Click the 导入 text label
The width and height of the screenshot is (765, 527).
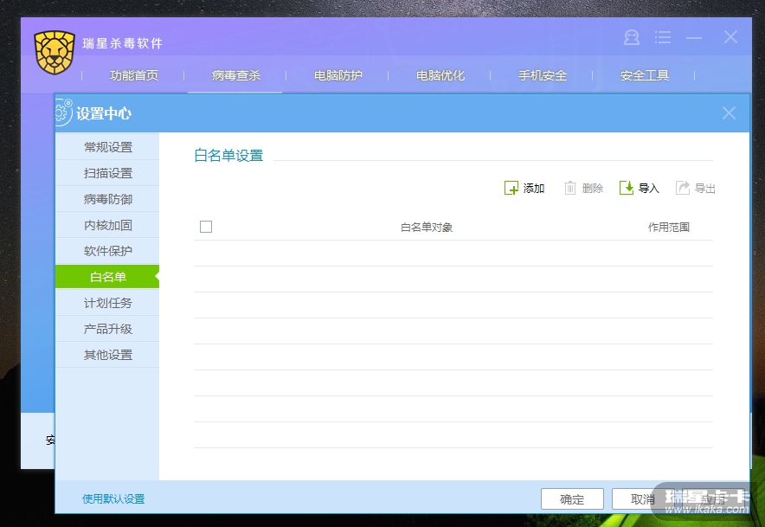(648, 189)
